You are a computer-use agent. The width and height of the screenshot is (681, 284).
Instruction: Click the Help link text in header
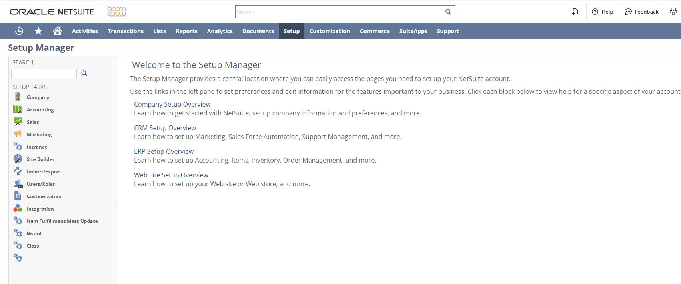point(607,12)
